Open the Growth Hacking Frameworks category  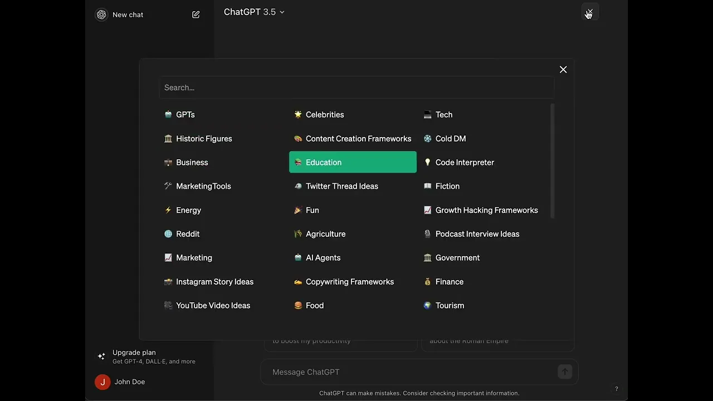[x=486, y=210]
